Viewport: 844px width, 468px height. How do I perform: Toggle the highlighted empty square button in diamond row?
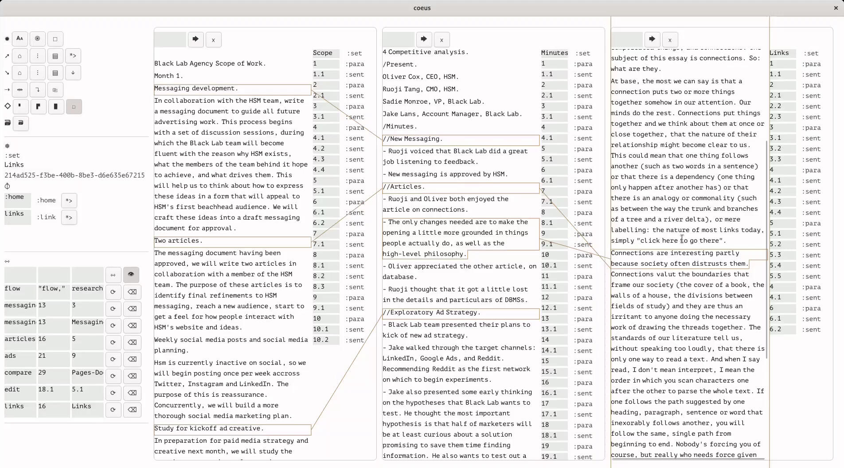point(74,107)
